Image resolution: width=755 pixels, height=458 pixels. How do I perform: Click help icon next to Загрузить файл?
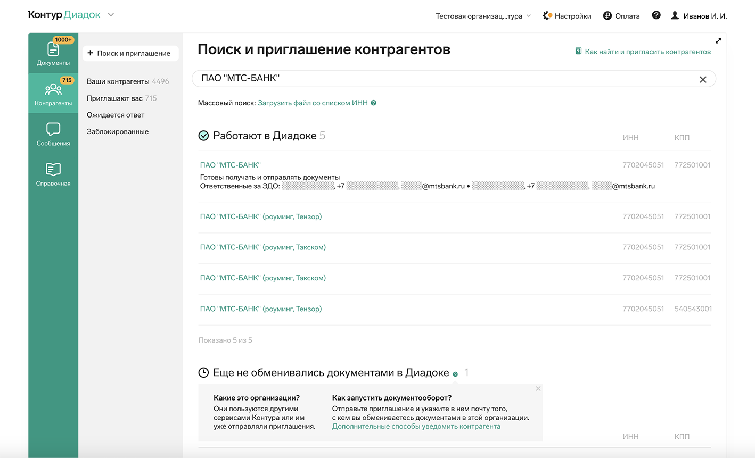[x=373, y=103]
